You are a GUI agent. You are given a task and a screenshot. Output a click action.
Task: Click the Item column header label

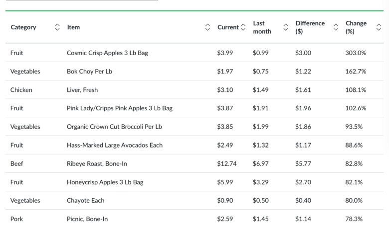[x=73, y=27]
